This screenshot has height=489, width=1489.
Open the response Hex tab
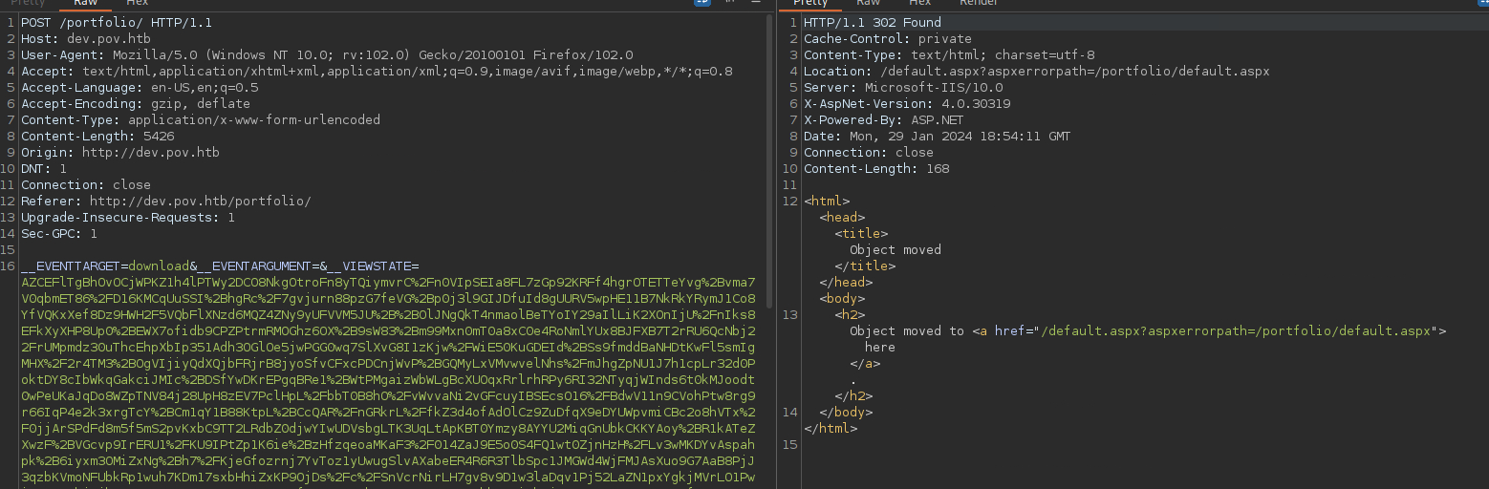[919, 3]
